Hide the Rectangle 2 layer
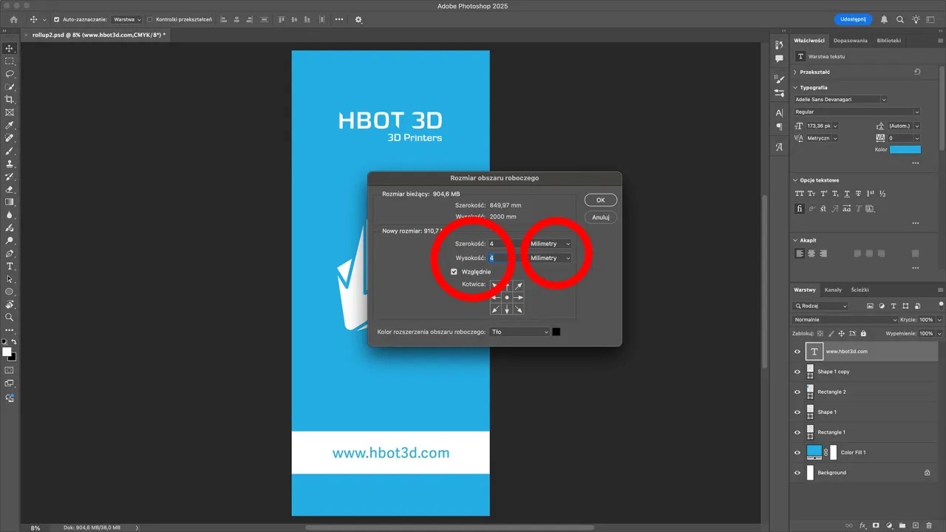This screenshot has width=946, height=532. 797,392
